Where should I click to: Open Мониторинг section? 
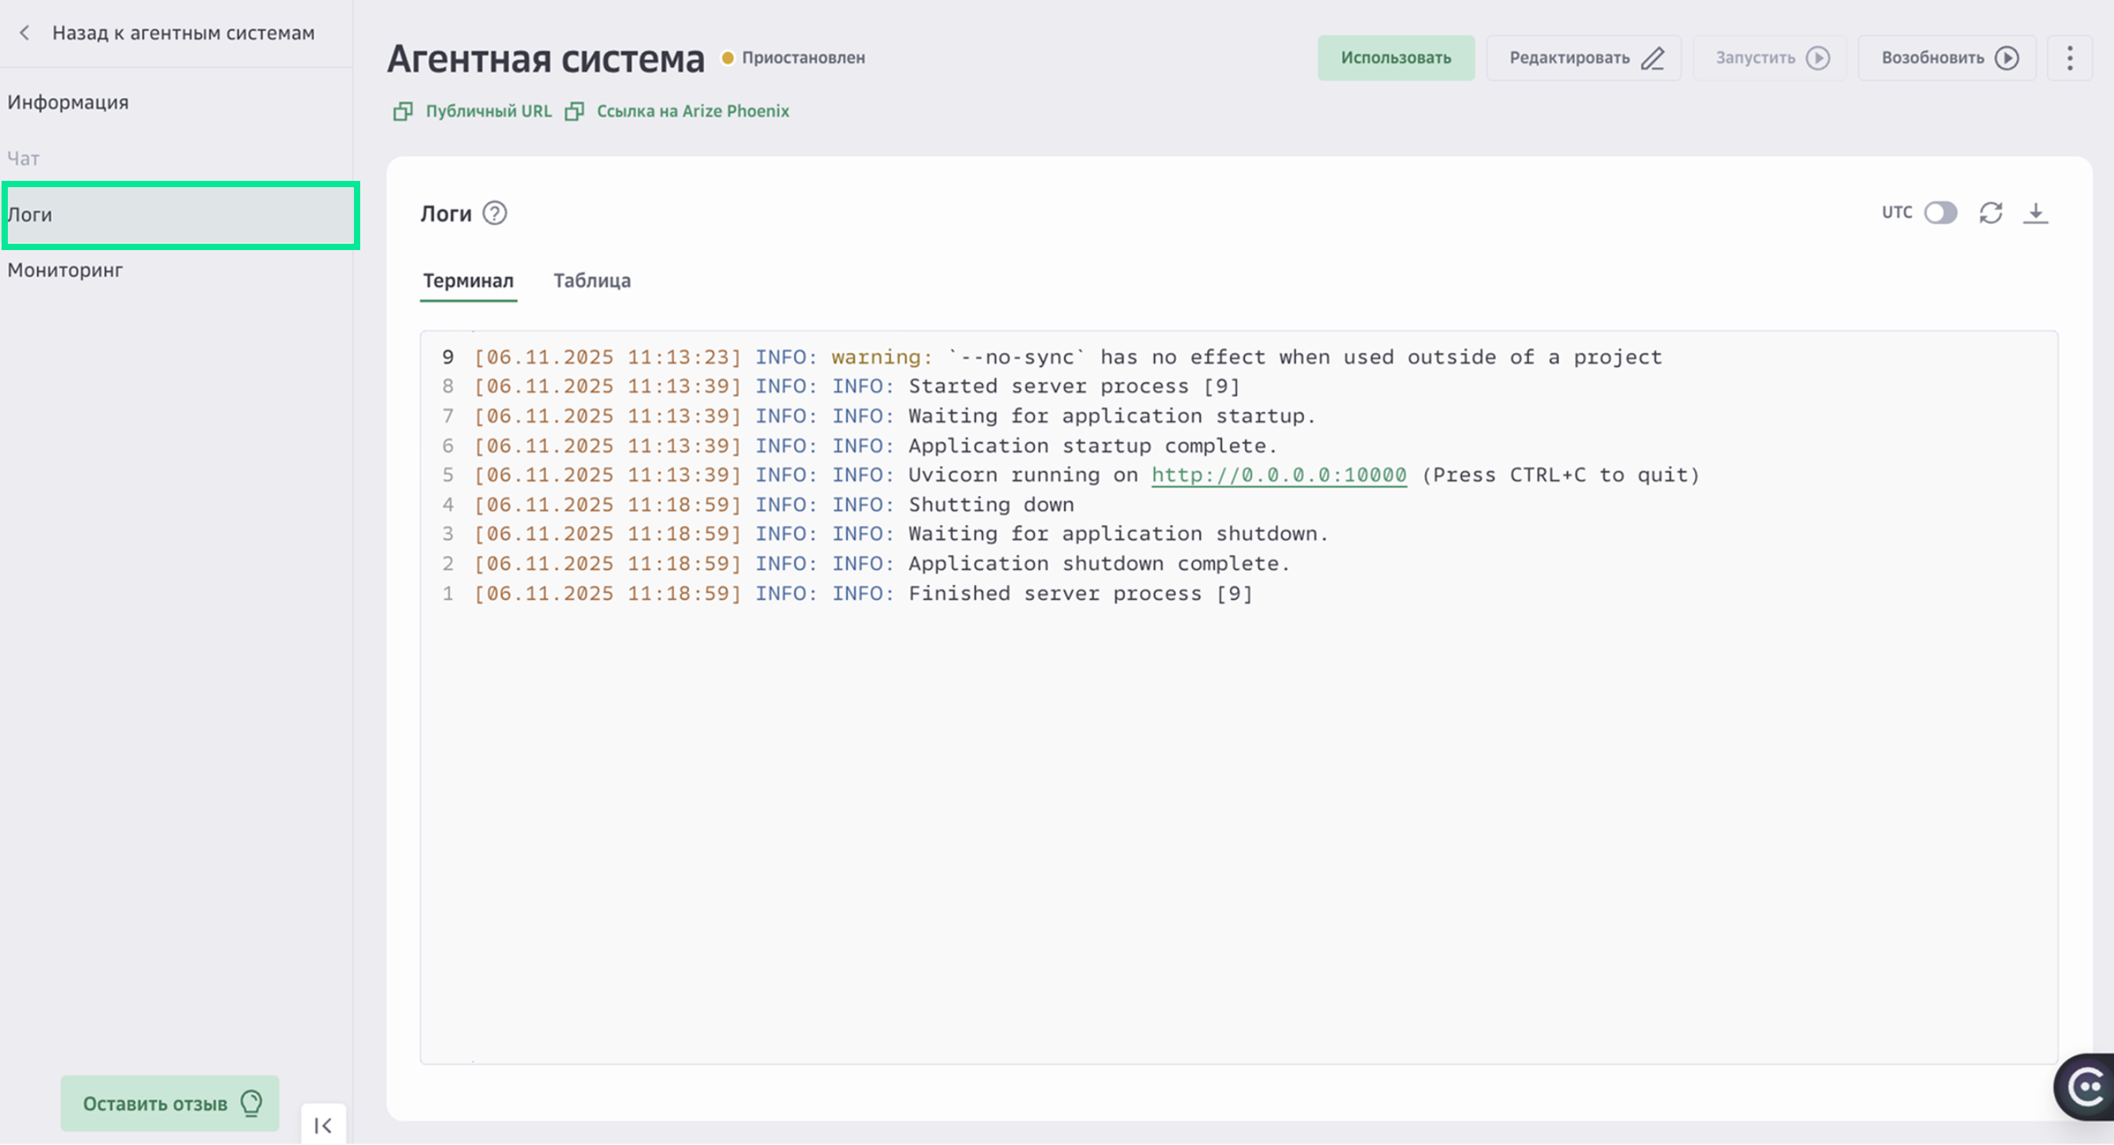pyautogui.click(x=64, y=269)
